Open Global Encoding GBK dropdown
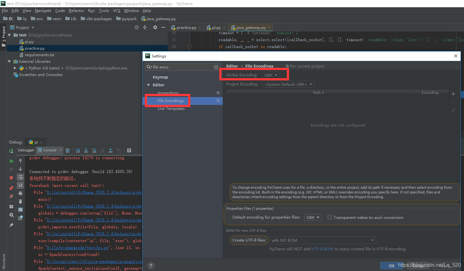Viewport: 464px width, 271px height. pyautogui.click(x=271, y=75)
